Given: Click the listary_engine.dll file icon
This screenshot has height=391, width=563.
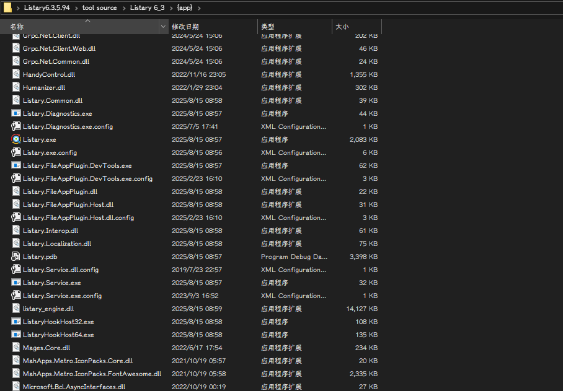Looking at the screenshot, I should coord(16,309).
